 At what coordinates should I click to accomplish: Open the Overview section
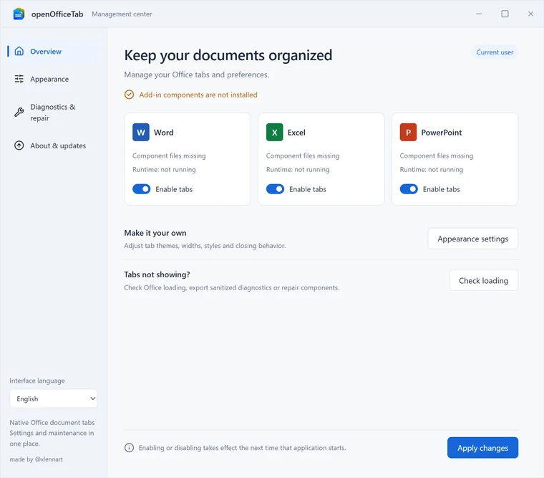53,51
